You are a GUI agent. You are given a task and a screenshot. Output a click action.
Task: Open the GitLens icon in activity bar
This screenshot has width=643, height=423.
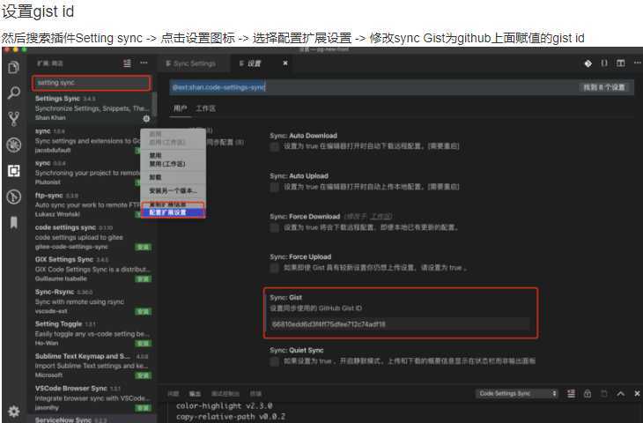click(13, 197)
